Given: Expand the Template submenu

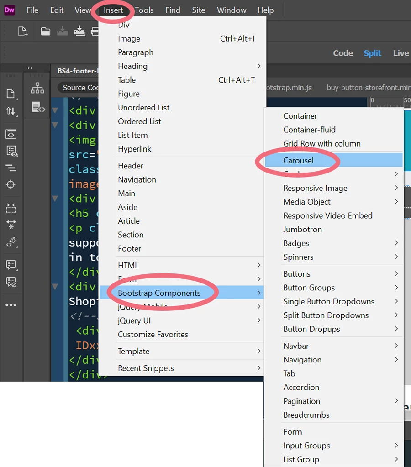Looking at the screenshot, I should (x=182, y=351).
